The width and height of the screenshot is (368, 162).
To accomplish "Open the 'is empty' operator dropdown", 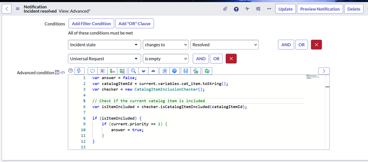I will [166, 59].
